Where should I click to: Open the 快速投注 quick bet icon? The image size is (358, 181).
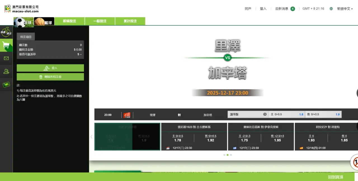[x=6, y=32]
